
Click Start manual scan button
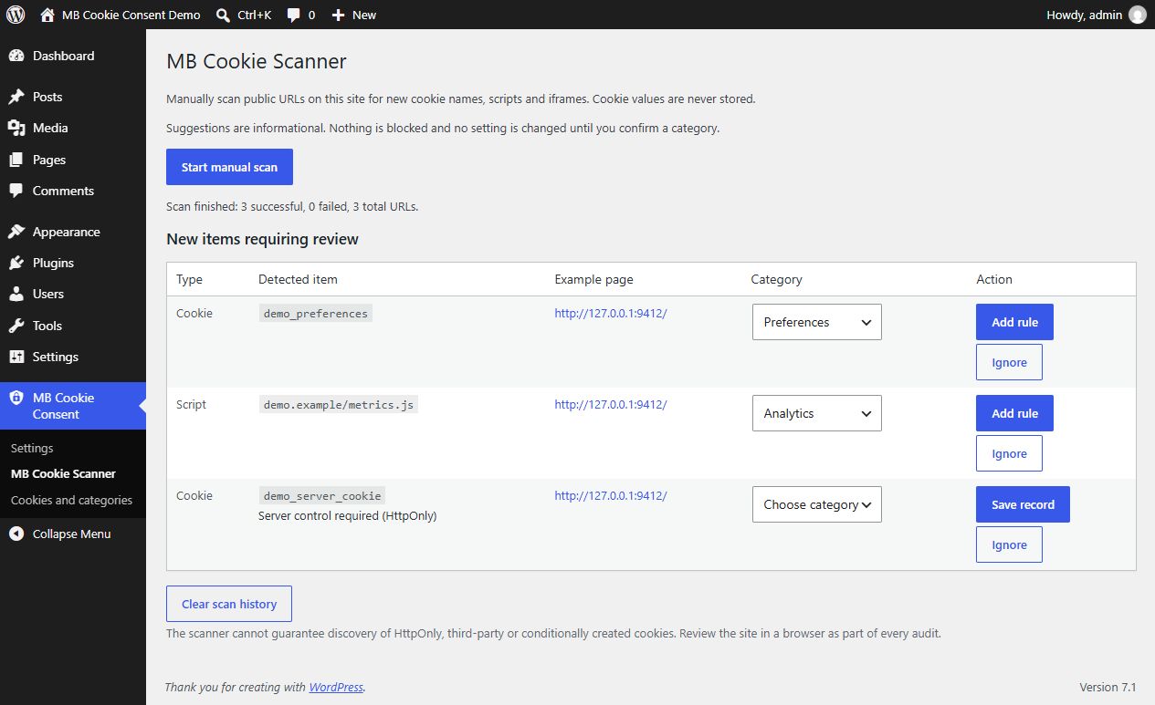[229, 167]
